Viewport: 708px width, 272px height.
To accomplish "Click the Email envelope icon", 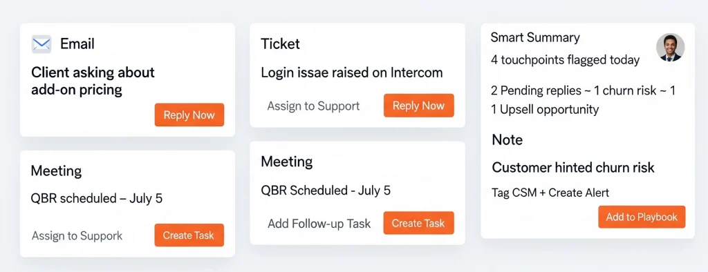I will click(x=41, y=44).
